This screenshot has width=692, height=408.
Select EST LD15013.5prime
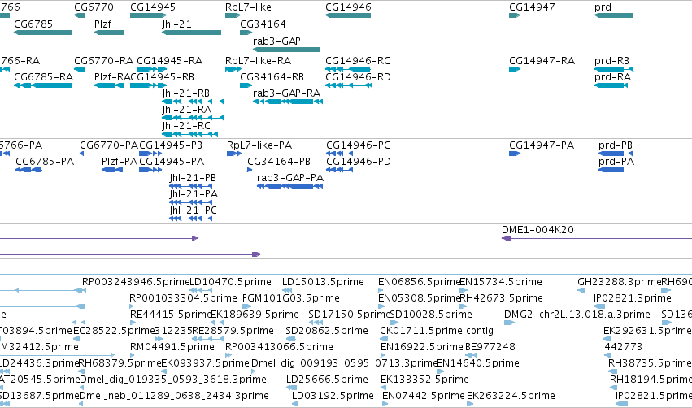click(x=323, y=282)
